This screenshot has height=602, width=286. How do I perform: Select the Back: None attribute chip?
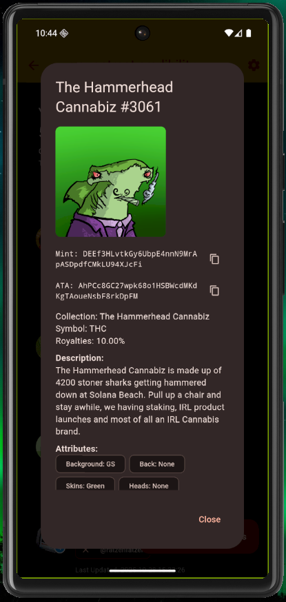click(157, 464)
